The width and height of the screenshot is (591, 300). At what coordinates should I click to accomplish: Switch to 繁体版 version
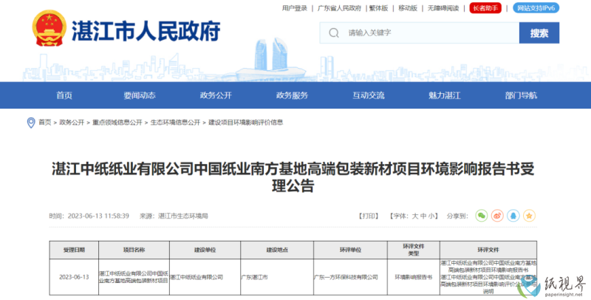(378, 8)
